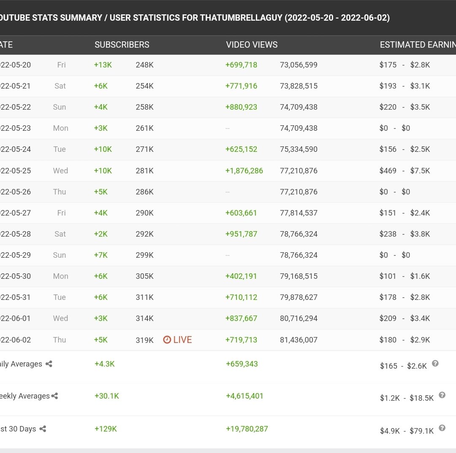
Task: Select 319K live subscriber count
Action: (x=144, y=340)
